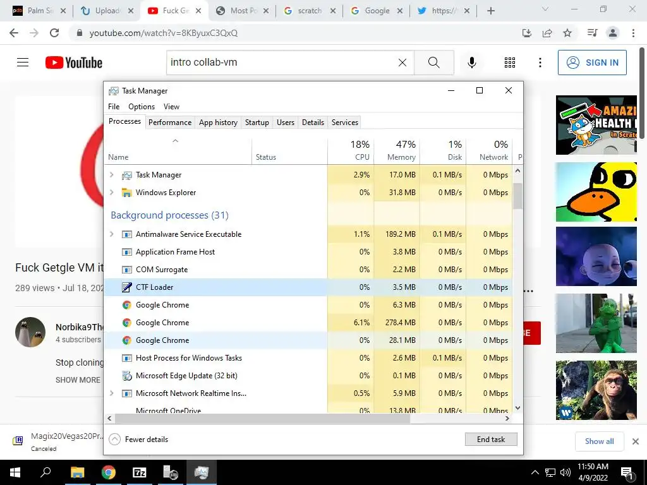
Task: Reload the page with the refresh icon
Action: tap(54, 33)
